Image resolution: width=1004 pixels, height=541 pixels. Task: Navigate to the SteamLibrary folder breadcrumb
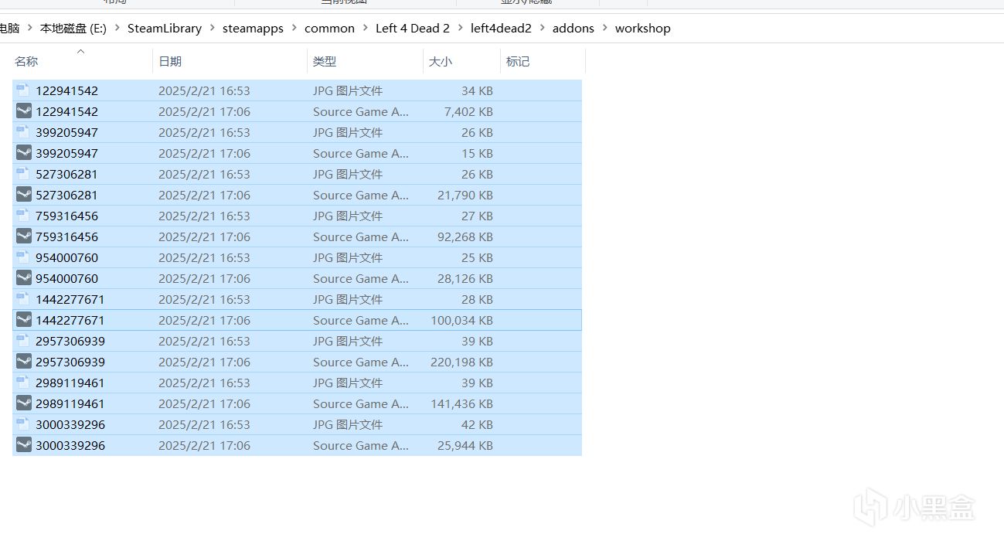pos(165,29)
